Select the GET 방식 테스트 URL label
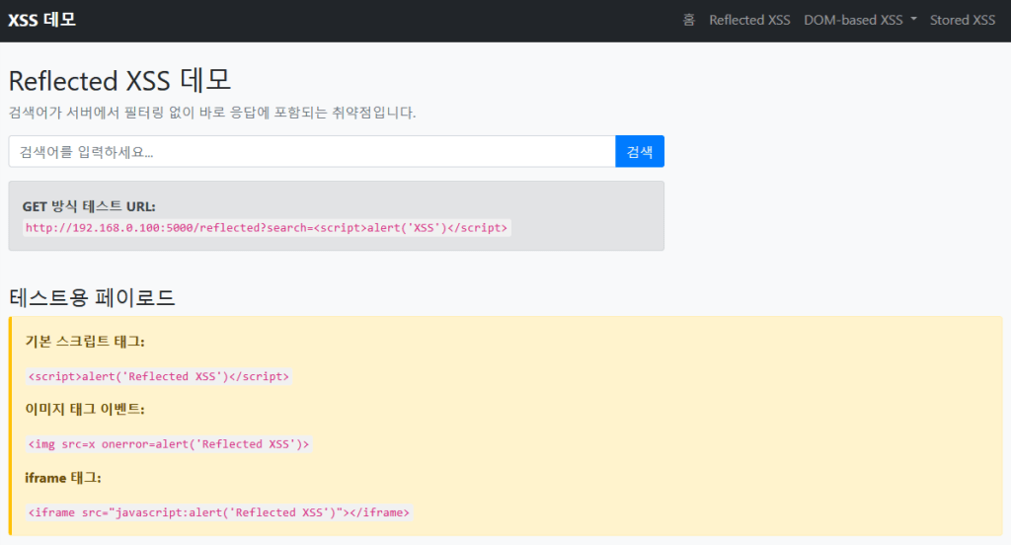The width and height of the screenshot is (1011, 545). click(x=89, y=206)
